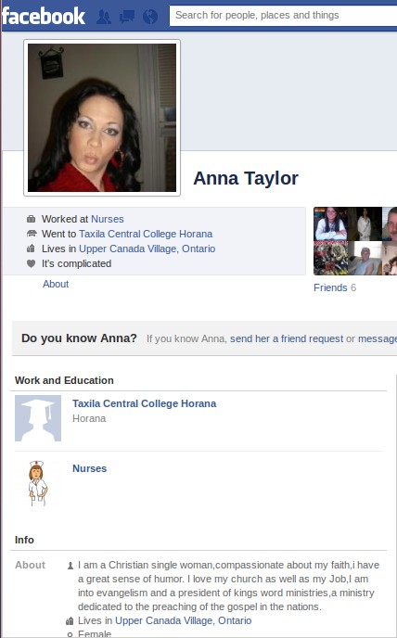Viewport: 397px width, 638px height.
Task: Click send her a friend request
Action: coord(287,338)
